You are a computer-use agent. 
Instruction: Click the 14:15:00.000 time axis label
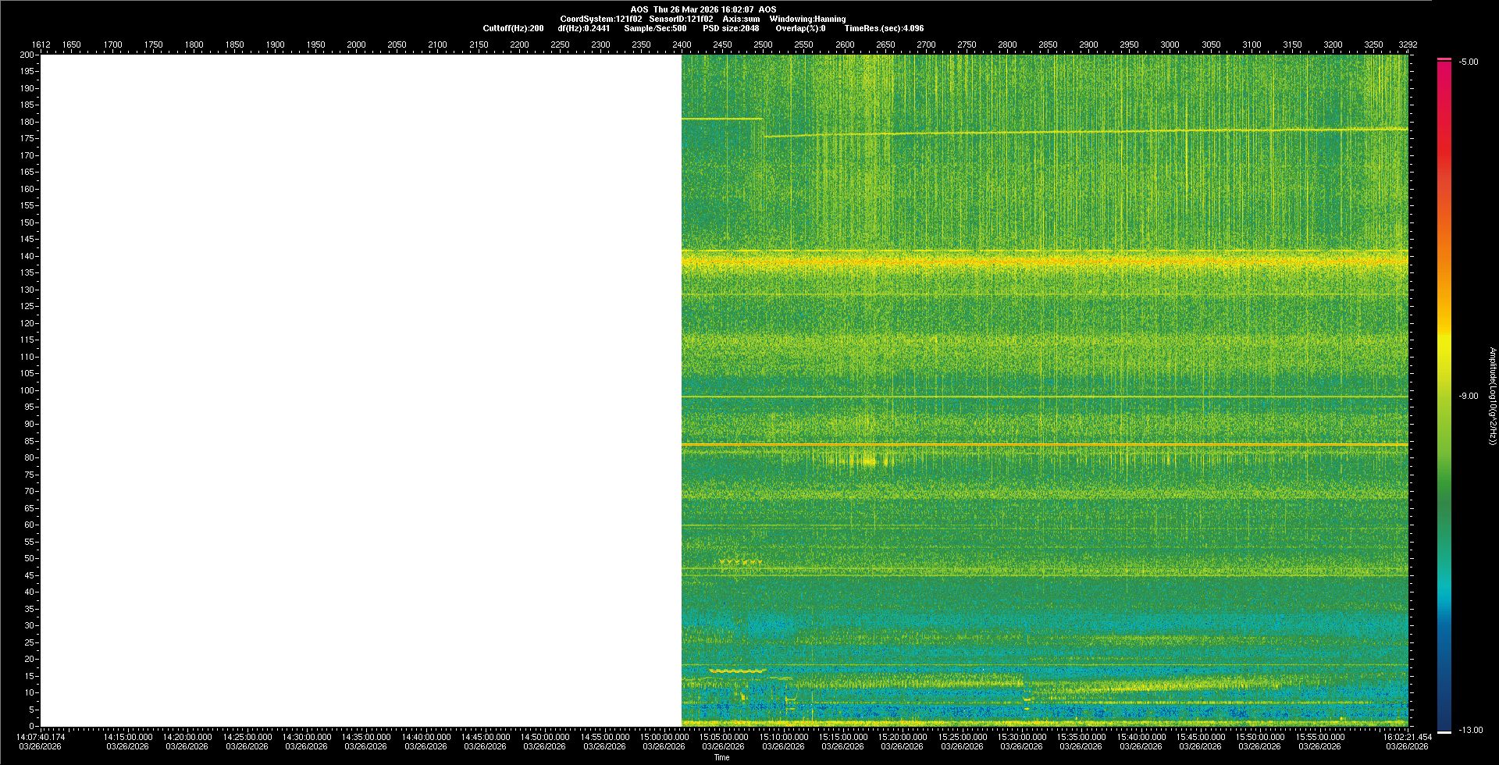pyautogui.click(x=128, y=737)
